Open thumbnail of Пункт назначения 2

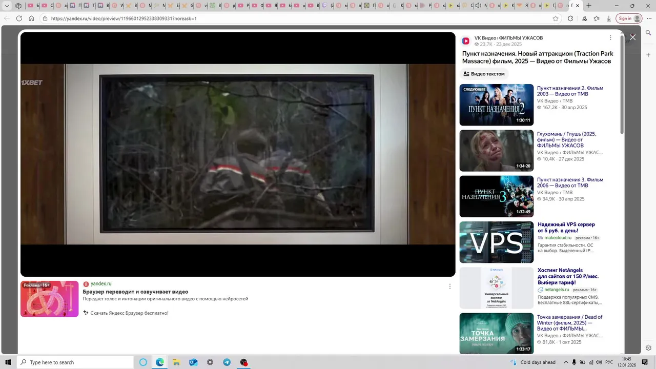(x=497, y=105)
